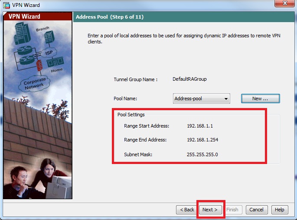The width and height of the screenshot is (297, 220).
Task: Click the Address Pool (Step 6 of 11) header
Action: click(110, 17)
